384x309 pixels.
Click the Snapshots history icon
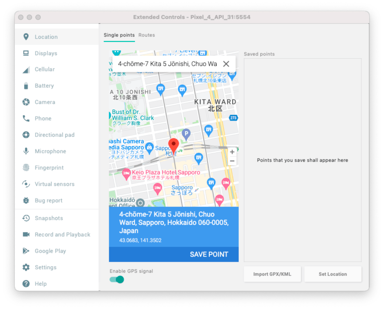point(26,218)
